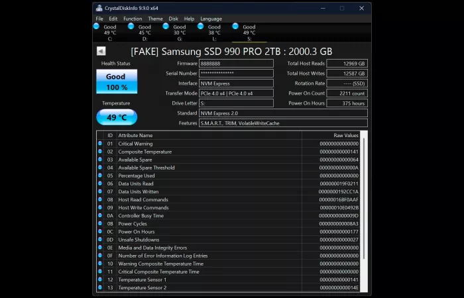Click status dot for Temperature Sensor 1 row
Screen dimensions: 464x298
point(100,279)
